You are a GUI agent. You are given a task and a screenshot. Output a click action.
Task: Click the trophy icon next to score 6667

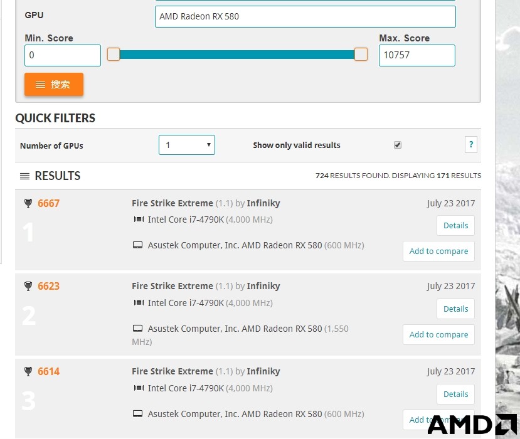(x=28, y=203)
